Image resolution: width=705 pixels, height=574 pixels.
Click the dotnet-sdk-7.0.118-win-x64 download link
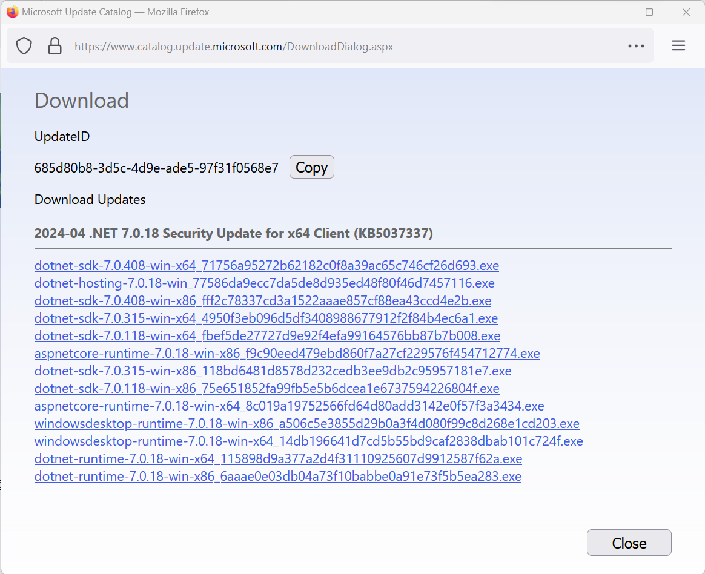pos(267,336)
